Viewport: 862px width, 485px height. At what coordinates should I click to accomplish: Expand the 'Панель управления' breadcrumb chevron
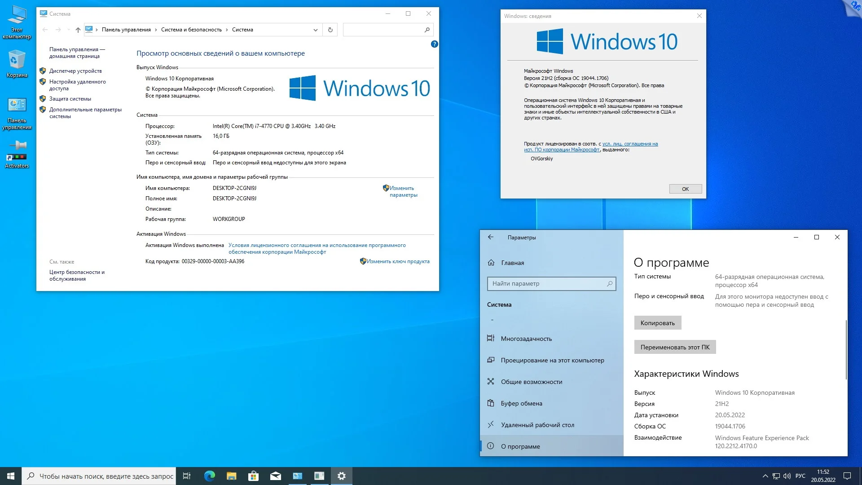click(156, 30)
